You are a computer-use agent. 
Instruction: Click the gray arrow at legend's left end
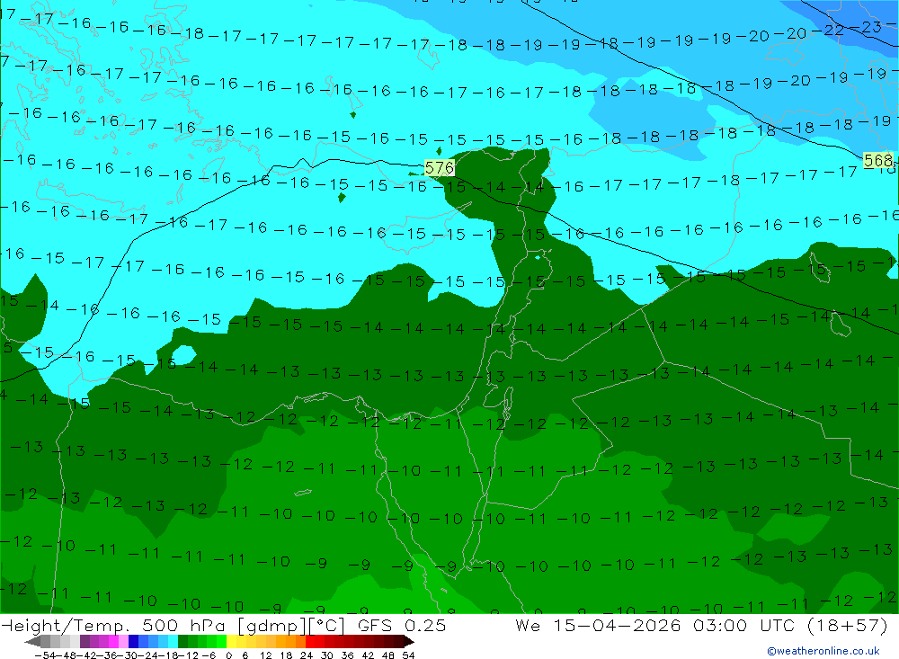[x=32, y=642]
